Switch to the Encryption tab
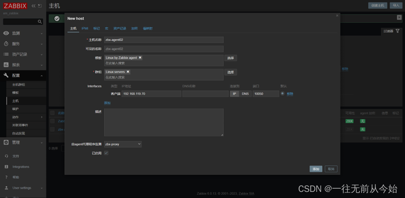The height and width of the screenshot is (198, 405). pyautogui.click(x=134, y=29)
